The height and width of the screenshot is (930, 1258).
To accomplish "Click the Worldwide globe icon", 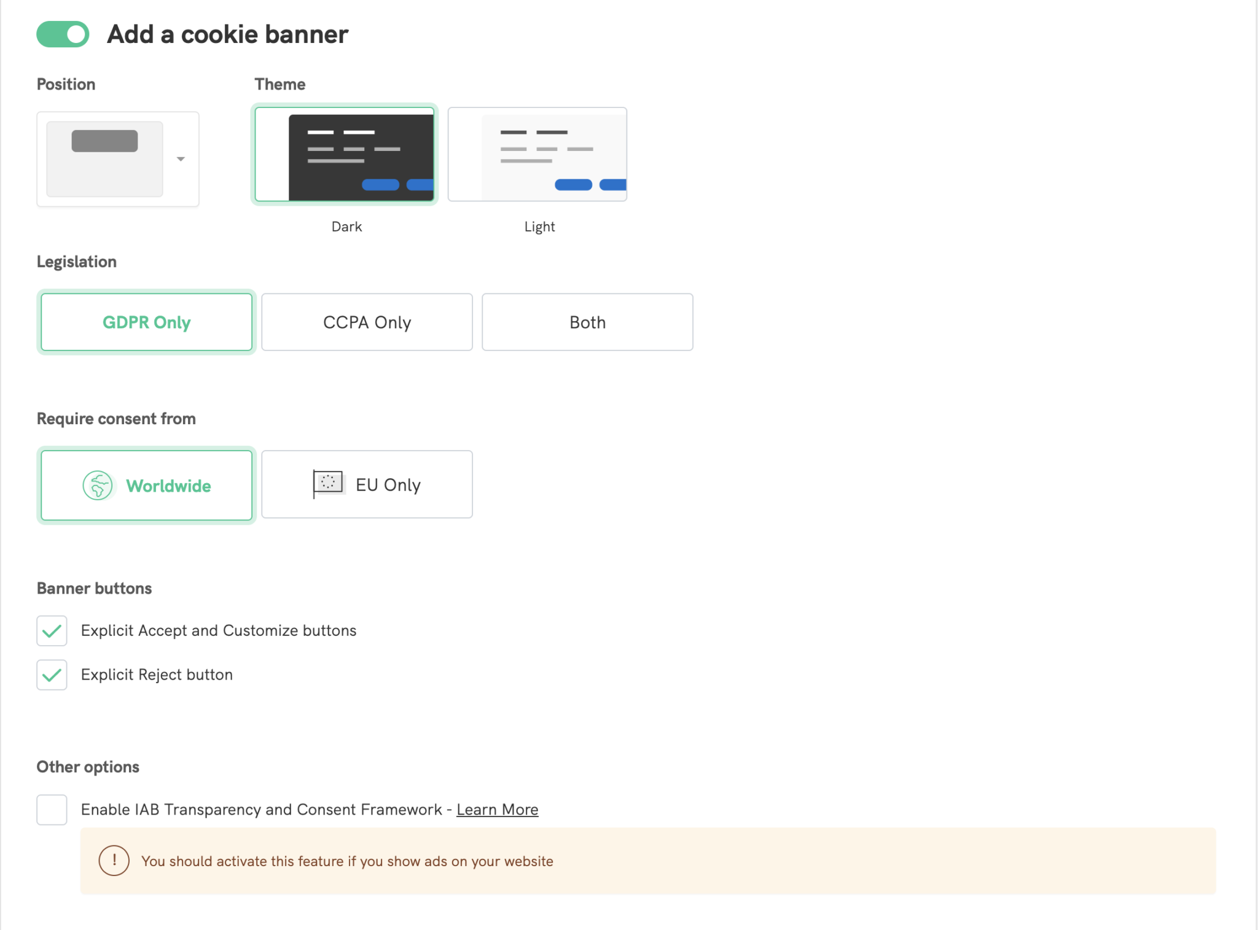I will (x=98, y=486).
